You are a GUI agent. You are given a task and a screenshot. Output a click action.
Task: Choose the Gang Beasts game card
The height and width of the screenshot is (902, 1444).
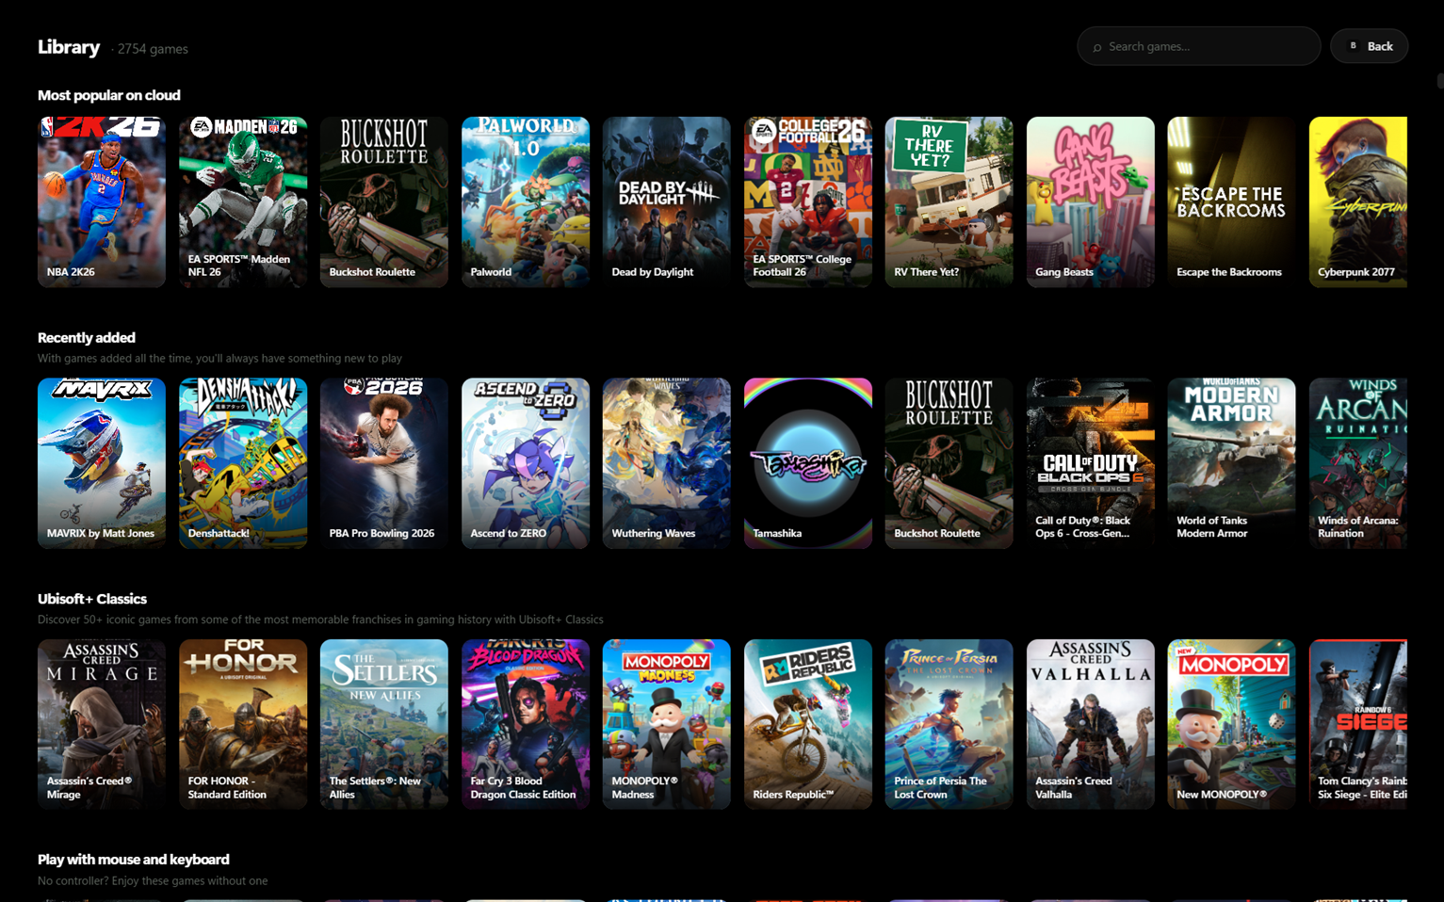click(1091, 201)
